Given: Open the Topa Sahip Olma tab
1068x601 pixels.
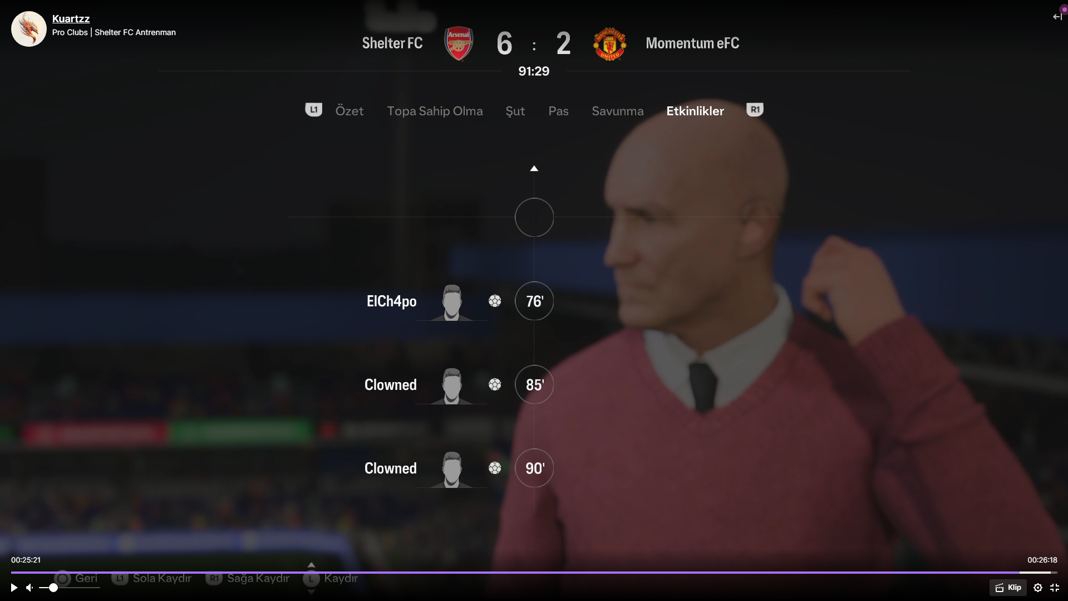Looking at the screenshot, I should pos(435,111).
